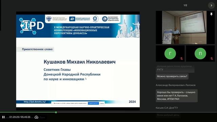Click the pin icon on speaker video

[211, 14]
